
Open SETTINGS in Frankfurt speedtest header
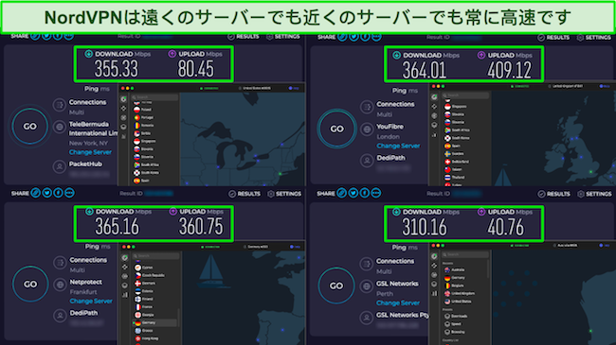[x=284, y=194]
